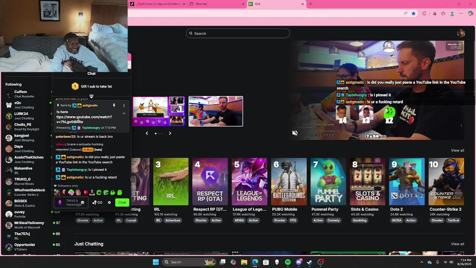The width and height of the screenshot is (476, 268).
Task: Switch to the TikTok tab
Action: (x=157, y=4)
